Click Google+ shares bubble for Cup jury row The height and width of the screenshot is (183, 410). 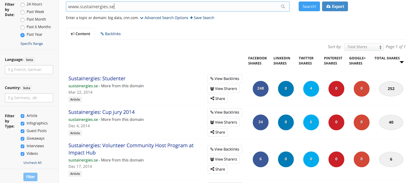[362, 122]
